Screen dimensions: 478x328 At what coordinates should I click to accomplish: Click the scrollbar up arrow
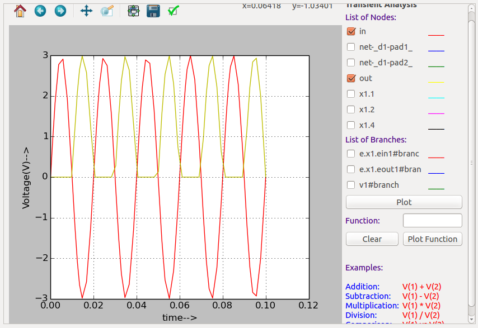pos(472,7)
